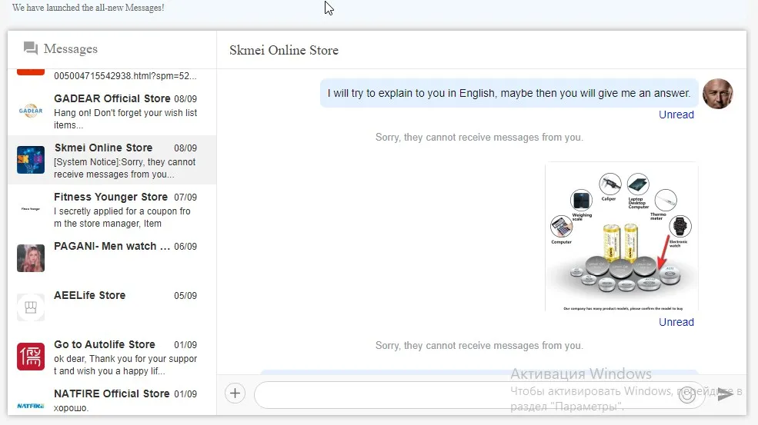Viewport: 758px width, 425px height.
Task: Click 'Hang on! Don't forget your wish list' preview
Action: [x=125, y=119]
